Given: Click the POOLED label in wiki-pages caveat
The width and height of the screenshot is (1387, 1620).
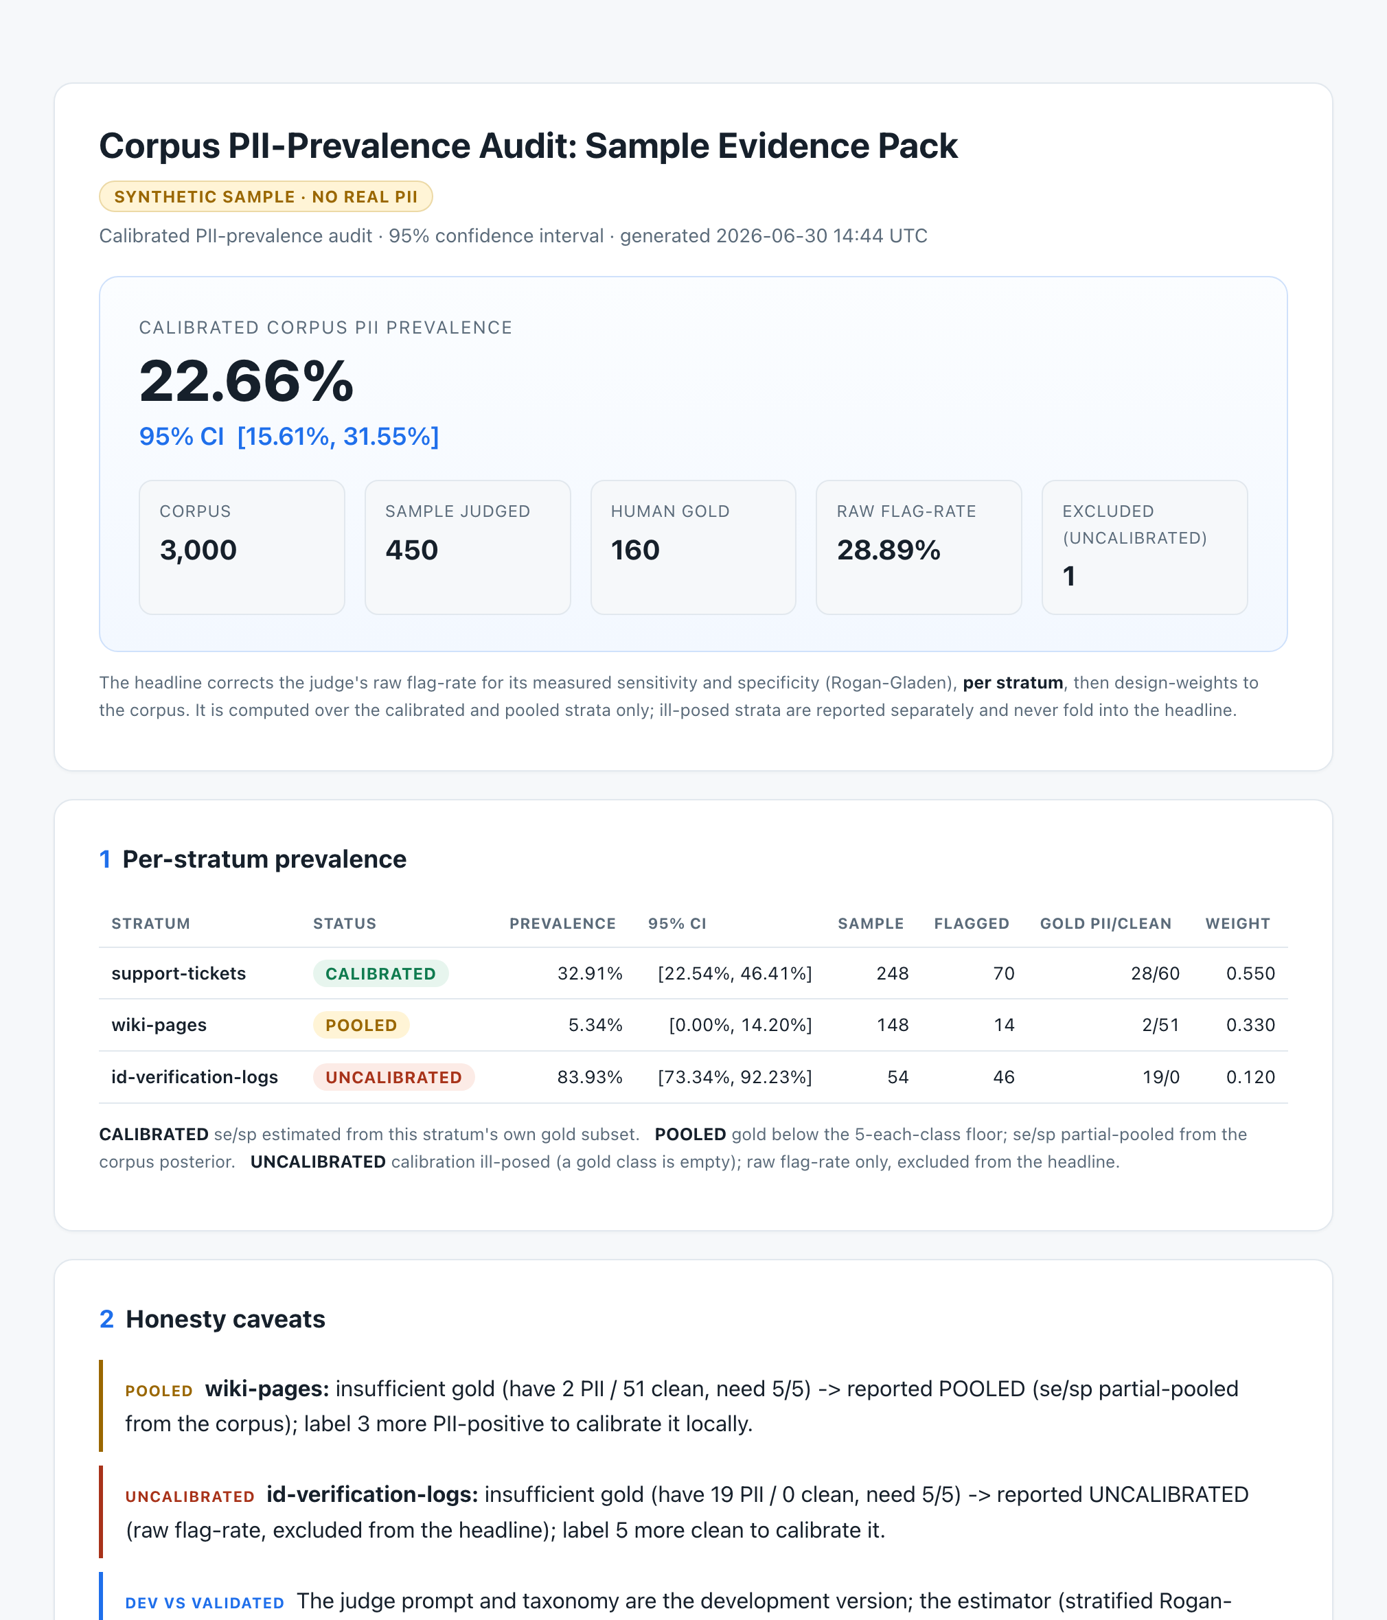Looking at the screenshot, I should [159, 1391].
